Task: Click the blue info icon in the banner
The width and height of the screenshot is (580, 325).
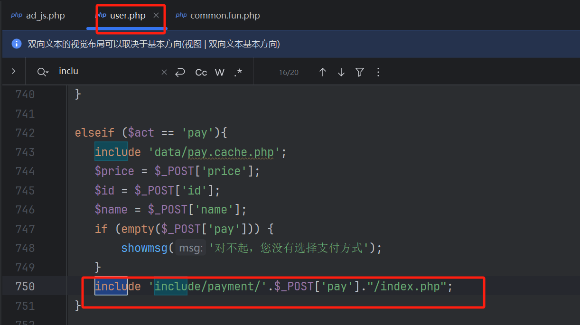Action: [17, 44]
